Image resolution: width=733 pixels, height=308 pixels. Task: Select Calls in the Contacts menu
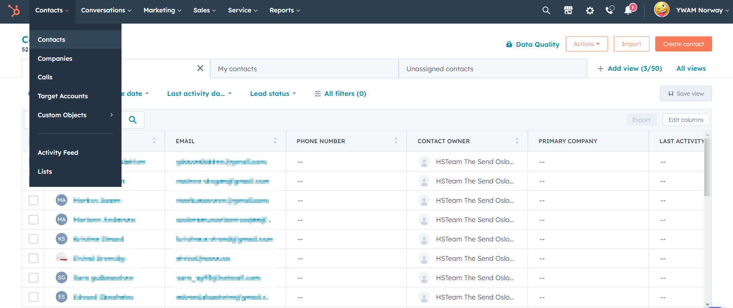(x=75, y=77)
